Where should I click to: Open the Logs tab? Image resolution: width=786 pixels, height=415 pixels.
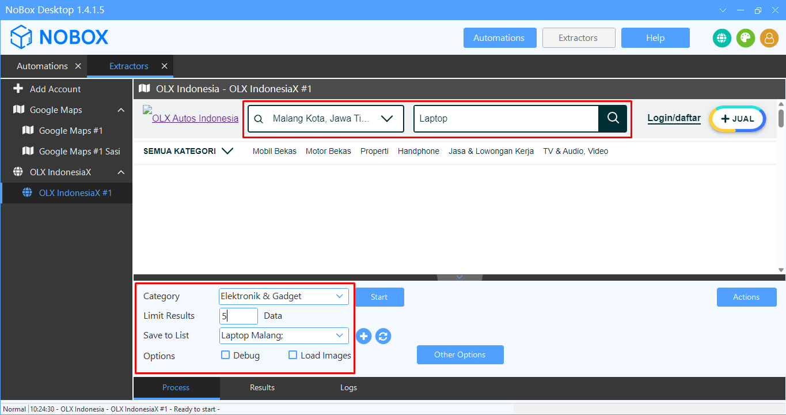[x=348, y=387]
